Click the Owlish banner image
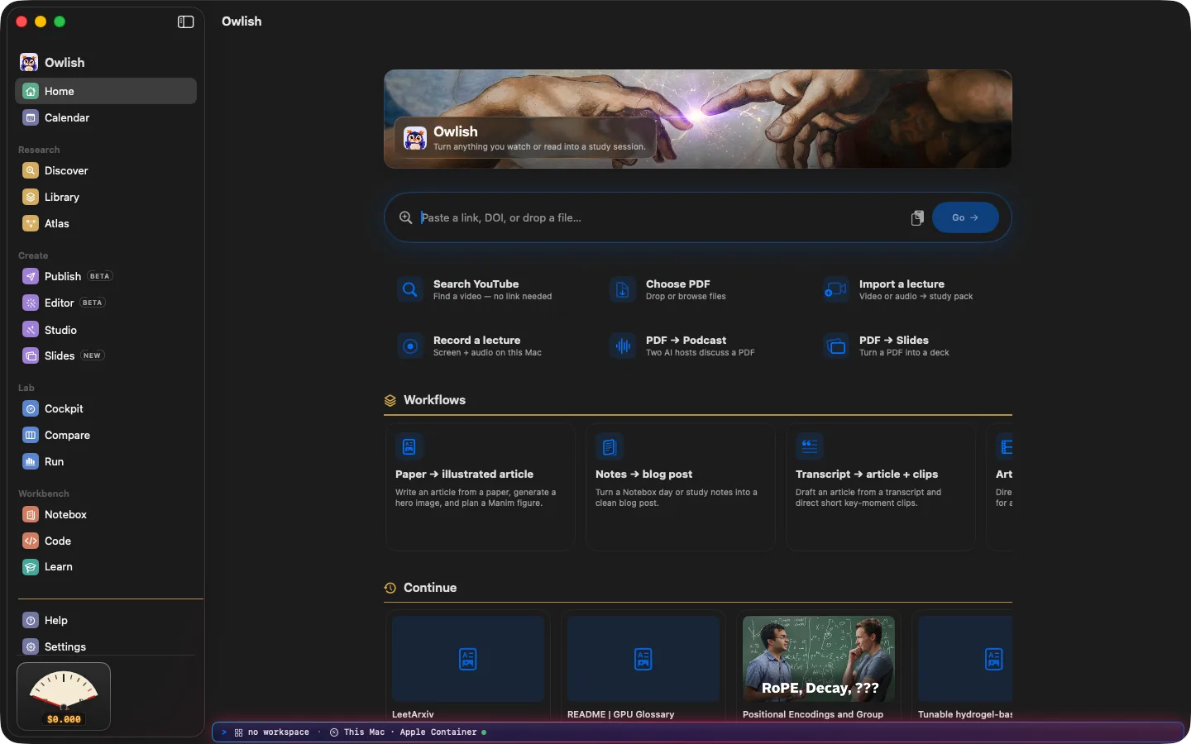Screen dimensions: 1191x744 pos(698,119)
